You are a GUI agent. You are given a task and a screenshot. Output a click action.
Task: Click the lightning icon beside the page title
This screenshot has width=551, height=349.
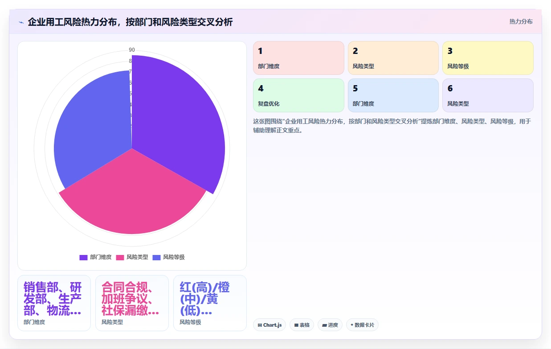[21, 22]
